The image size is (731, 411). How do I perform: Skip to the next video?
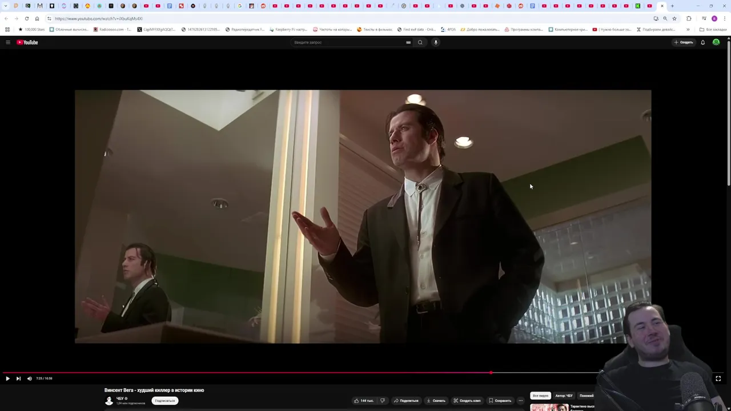(x=18, y=378)
